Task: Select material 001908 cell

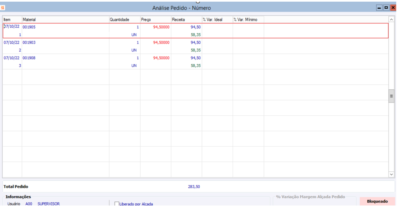Action: pyautogui.click(x=29, y=58)
